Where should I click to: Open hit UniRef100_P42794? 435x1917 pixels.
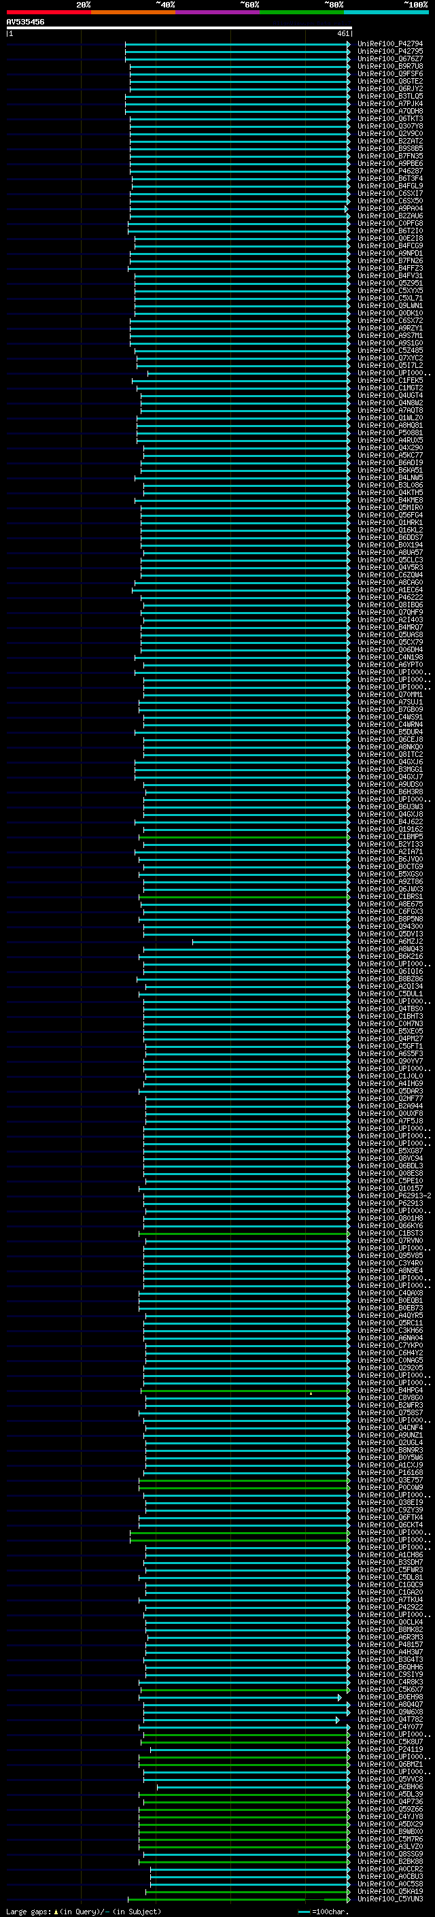[390, 44]
